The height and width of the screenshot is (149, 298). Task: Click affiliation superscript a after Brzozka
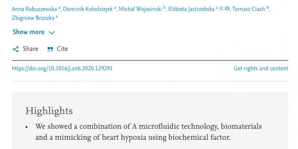click(x=57, y=17)
